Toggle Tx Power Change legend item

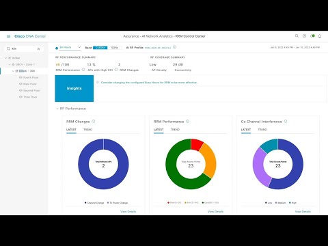click(118, 203)
